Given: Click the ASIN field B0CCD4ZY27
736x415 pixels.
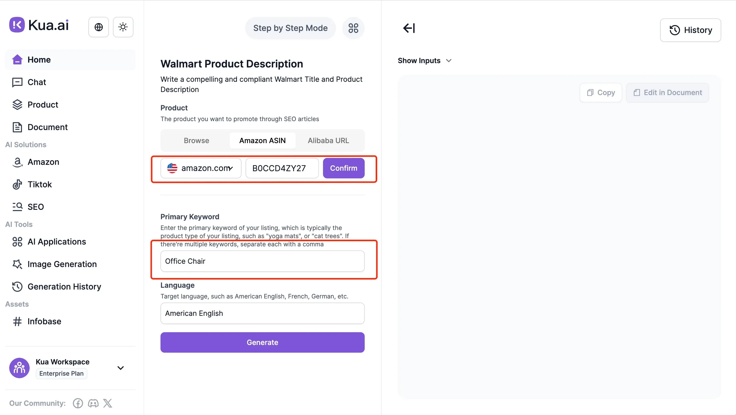Looking at the screenshot, I should click(282, 168).
